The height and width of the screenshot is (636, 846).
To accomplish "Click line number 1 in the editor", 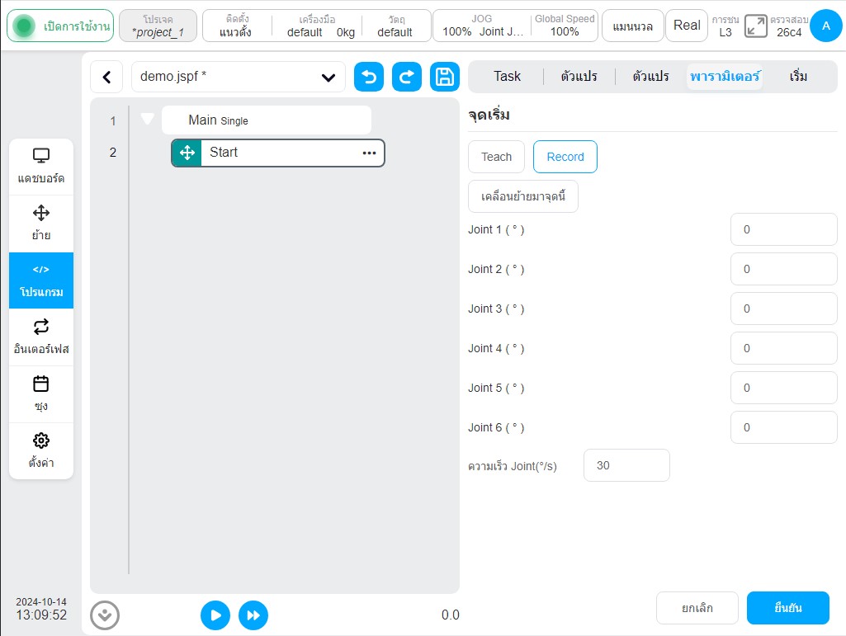I will (x=113, y=120).
